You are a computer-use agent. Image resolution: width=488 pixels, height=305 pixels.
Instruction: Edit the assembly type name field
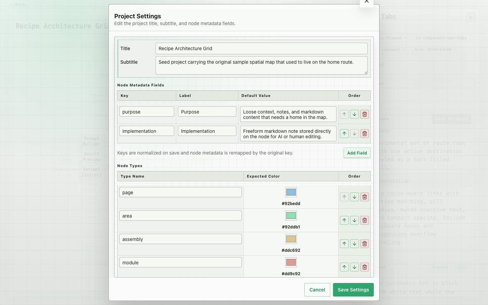181,239
